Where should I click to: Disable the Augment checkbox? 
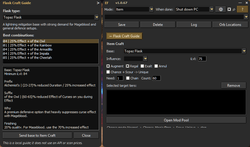(x=108, y=66)
